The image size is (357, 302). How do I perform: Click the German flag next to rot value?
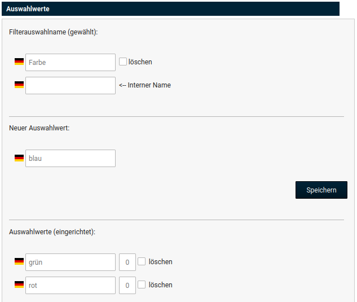(x=19, y=285)
